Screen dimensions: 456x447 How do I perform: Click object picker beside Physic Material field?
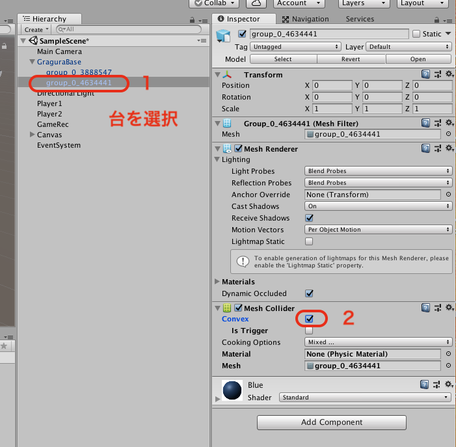pyautogui.click(x=448, y=354)
